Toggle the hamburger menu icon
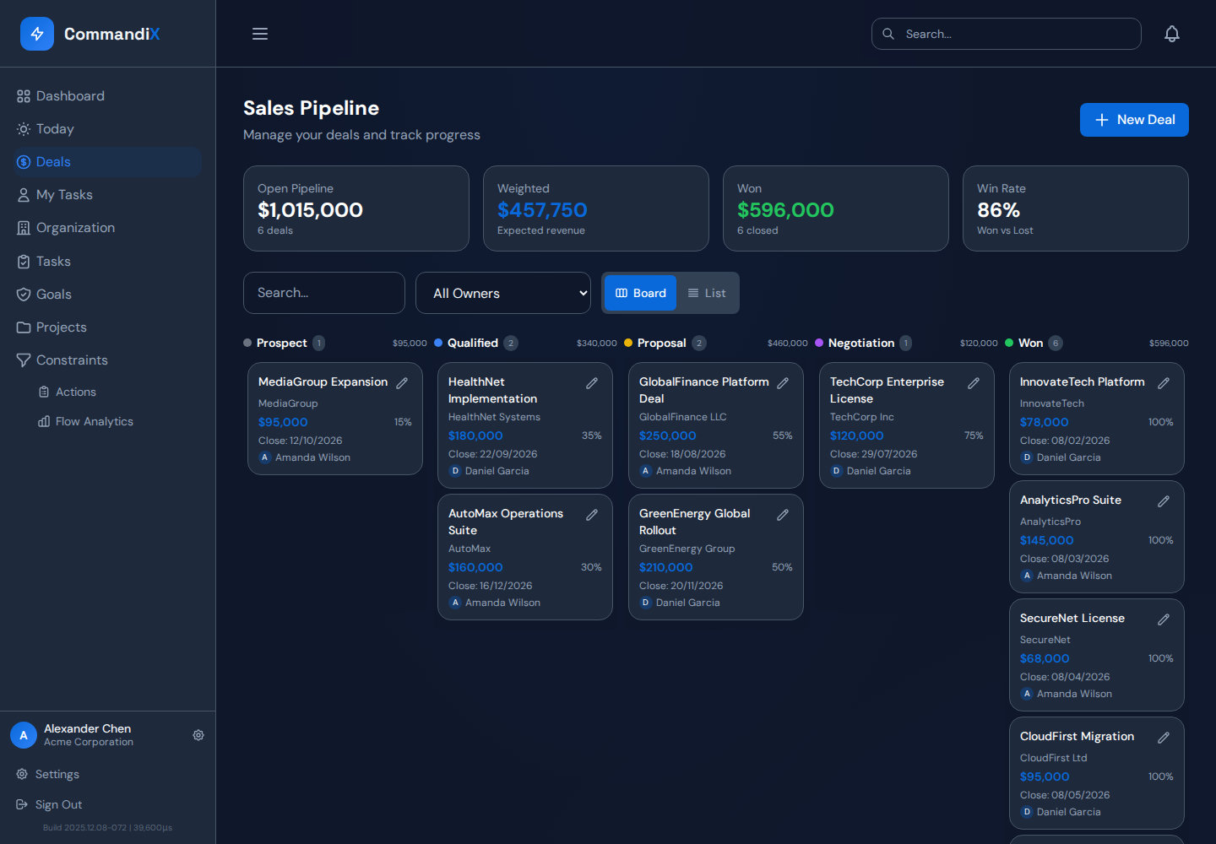Image resolution: width=1216 pixels, height=844 pixels. 260,34
